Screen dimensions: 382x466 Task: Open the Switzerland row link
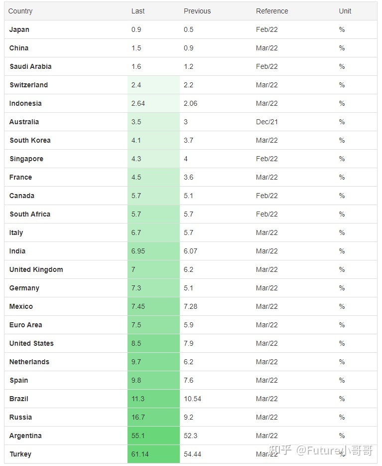pos(28,85)
